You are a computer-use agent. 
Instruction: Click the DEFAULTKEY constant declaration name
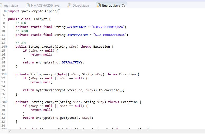tap(77, 27)
